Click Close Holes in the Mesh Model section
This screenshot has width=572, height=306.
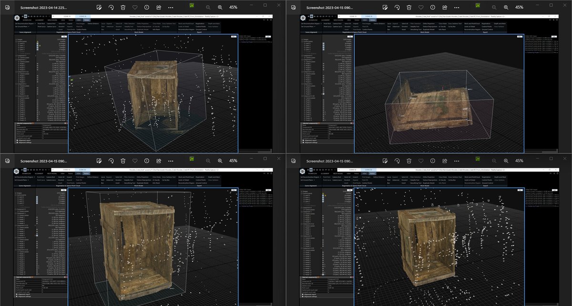click(156, 23)
